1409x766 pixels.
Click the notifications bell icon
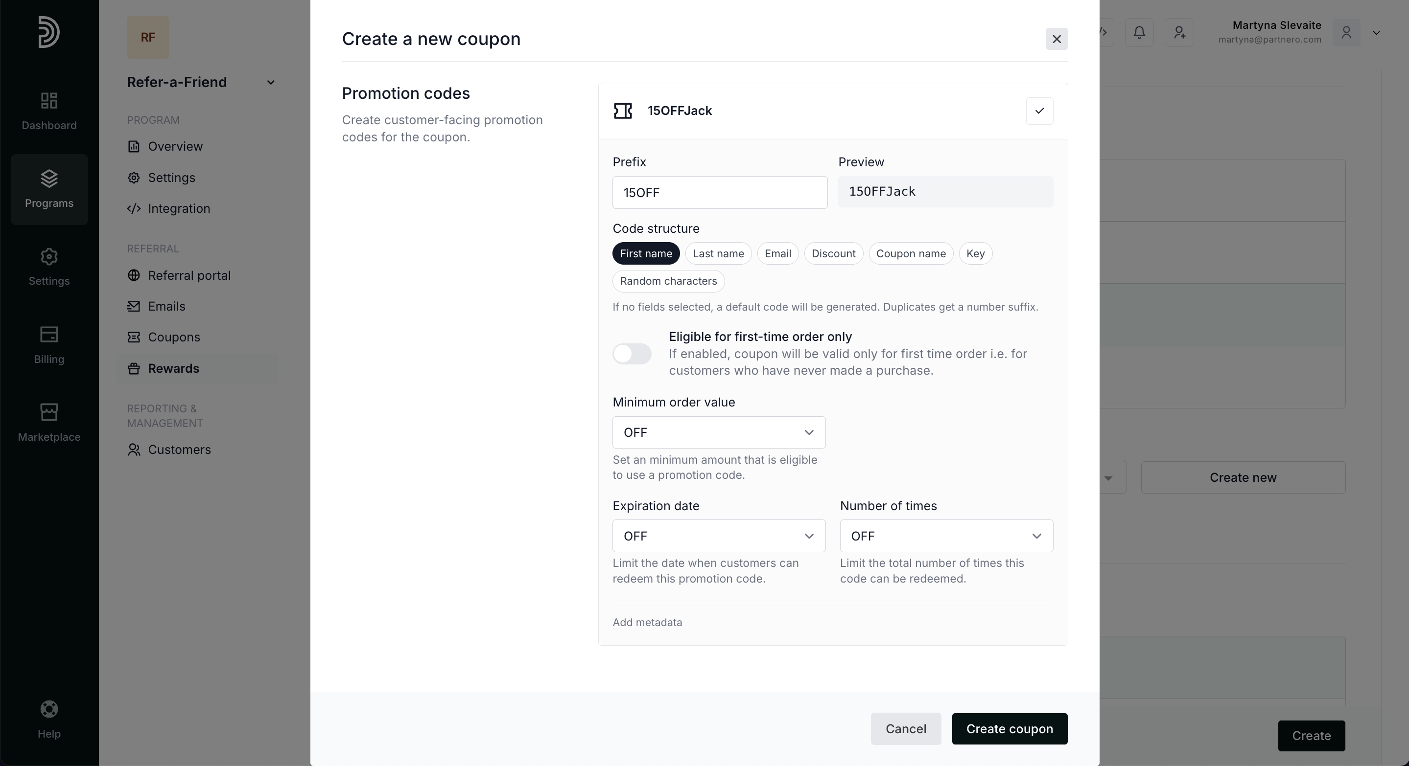tap(1139, 32)
